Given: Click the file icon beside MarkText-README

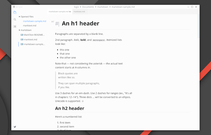Looking at the screenshot, I should coord(22,35).
